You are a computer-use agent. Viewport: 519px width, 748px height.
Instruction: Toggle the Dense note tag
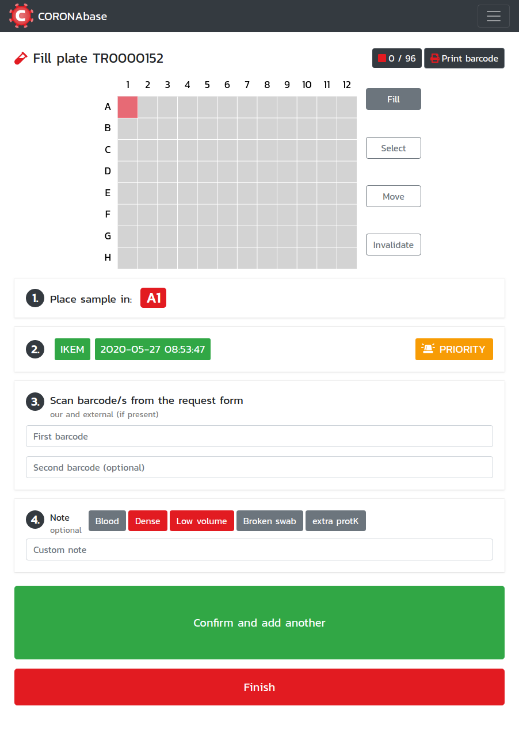tap(148, 521)
